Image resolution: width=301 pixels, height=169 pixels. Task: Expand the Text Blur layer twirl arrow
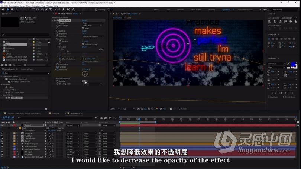coord(12,136)
